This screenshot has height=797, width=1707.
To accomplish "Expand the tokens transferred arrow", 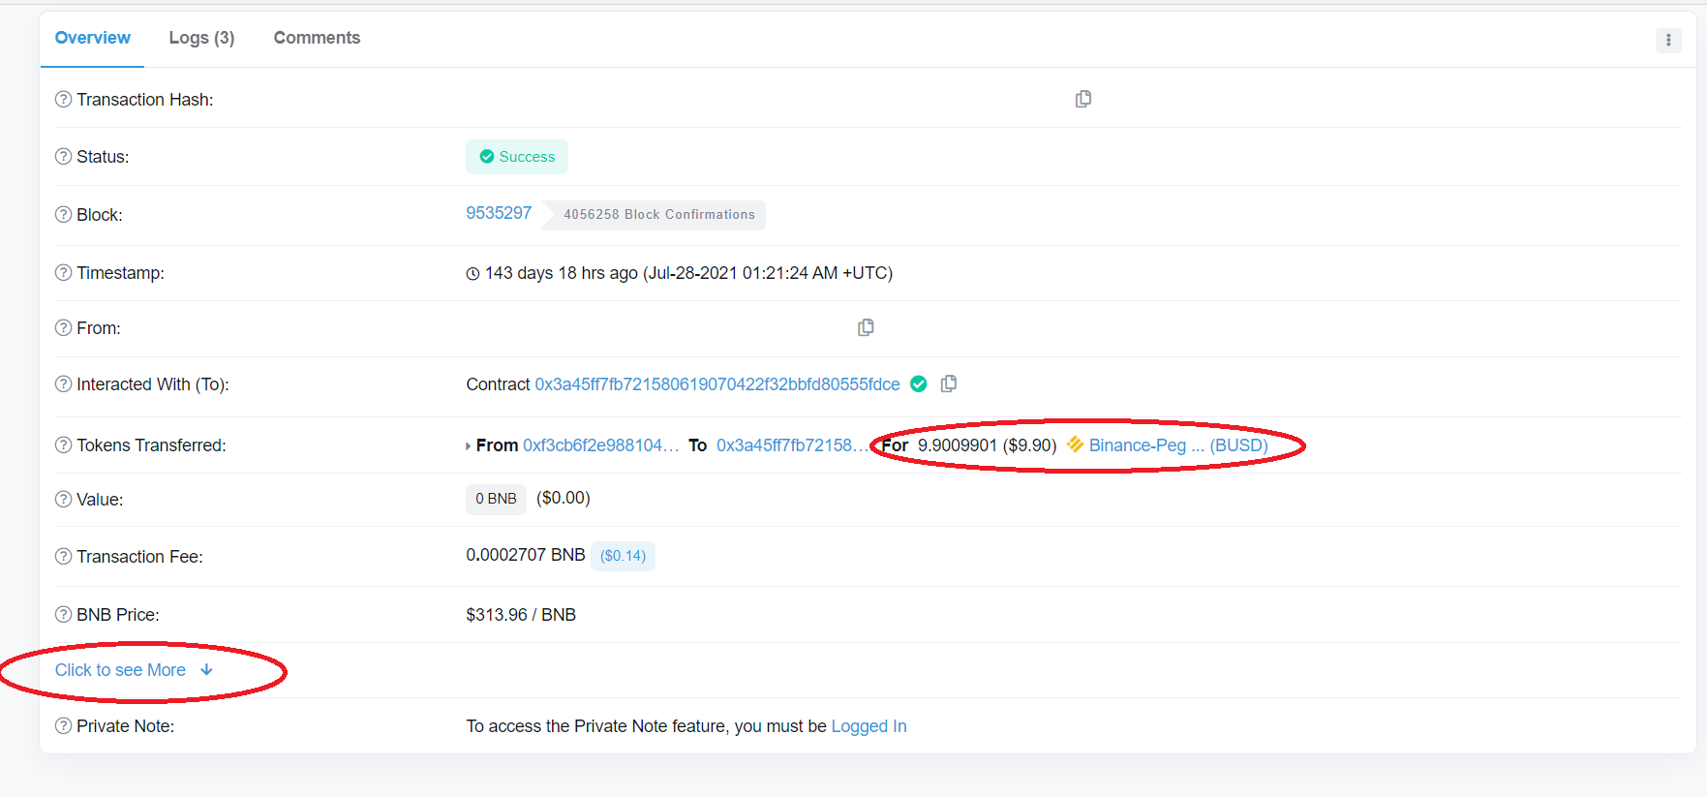I will point(469,446).
